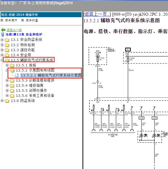Select 13.5.5 说明与操作 tree item

click(x=31, y=90)
